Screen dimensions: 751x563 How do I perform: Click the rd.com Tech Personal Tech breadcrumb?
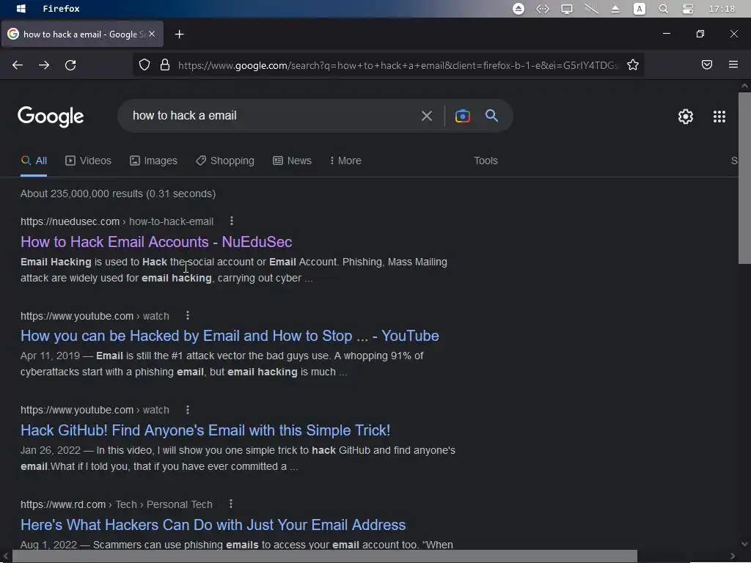click(117, 504)
